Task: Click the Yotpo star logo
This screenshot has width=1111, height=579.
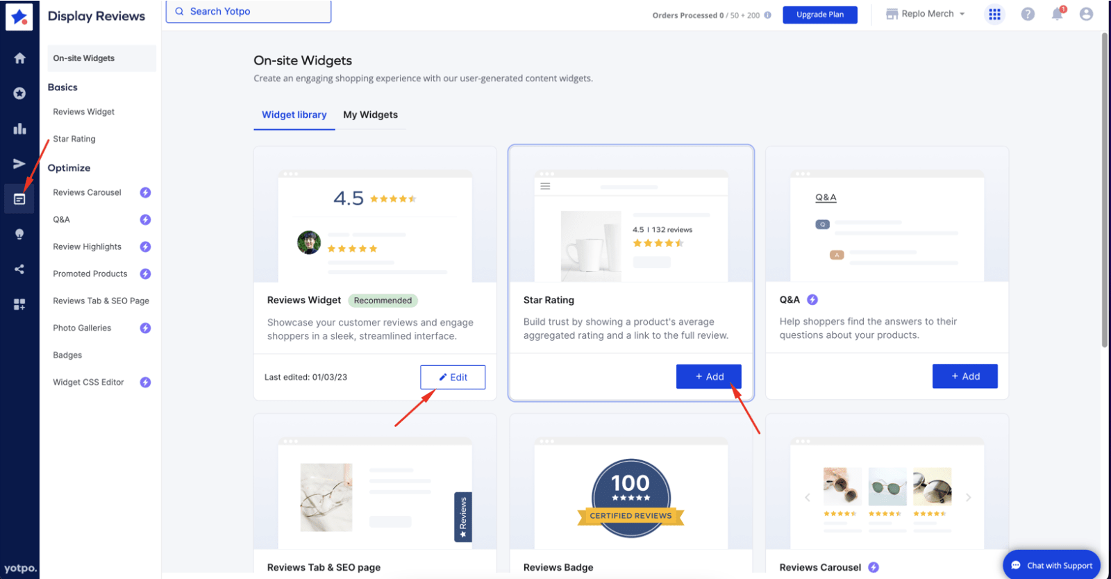Action: pyautogui.click(x=19, y=17)
